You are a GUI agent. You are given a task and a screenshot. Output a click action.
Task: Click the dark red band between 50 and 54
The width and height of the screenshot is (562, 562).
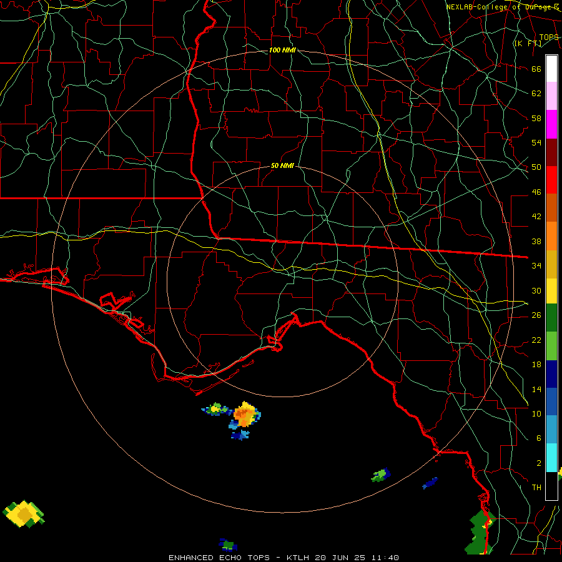[551, 152]
